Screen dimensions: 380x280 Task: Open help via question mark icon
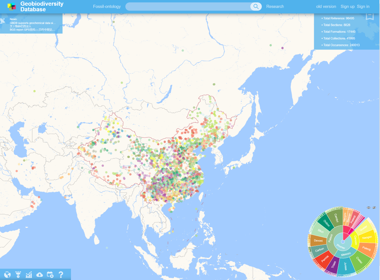pos(61,274)
